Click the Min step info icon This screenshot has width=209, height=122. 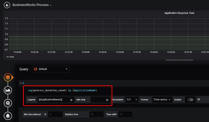click(x=107, y=100)
